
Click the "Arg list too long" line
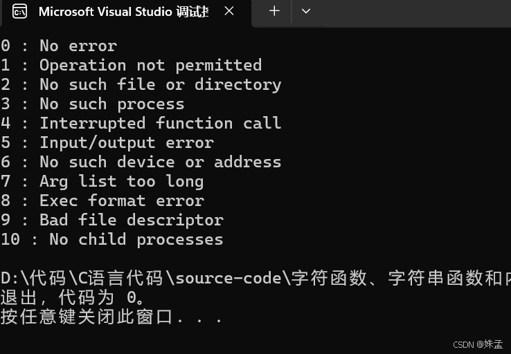click(x=102, y=182)
